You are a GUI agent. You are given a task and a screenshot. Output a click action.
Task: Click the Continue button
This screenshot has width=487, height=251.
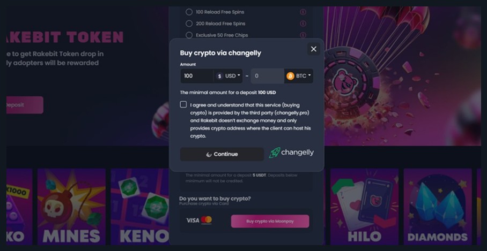(x=222, y=154)
